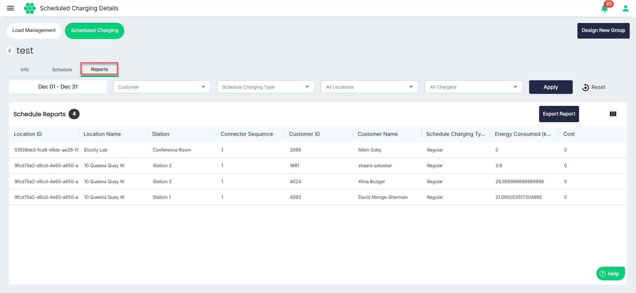Click Customer Name column header
Viewport: 636px width, 293px height.
tap(378, 134)
